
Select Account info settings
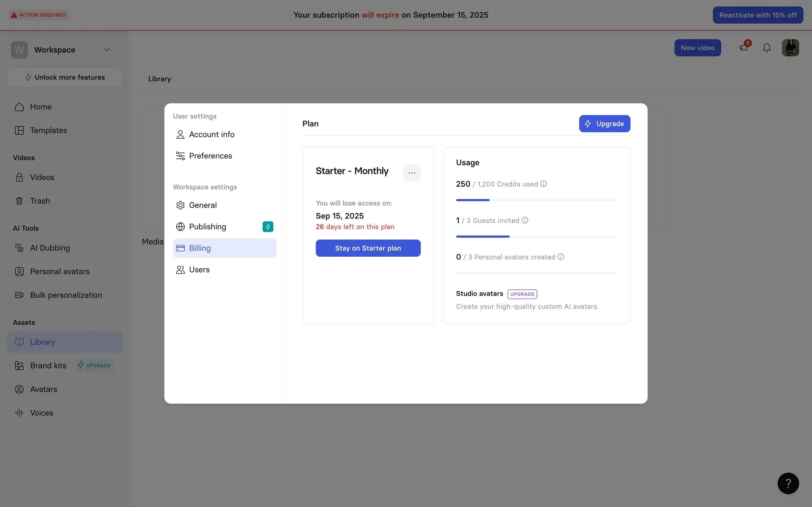coord(225,134)
